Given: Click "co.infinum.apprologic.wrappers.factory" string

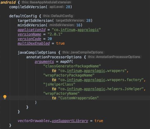Looking at the screenshot, I should click(x=101, y=80).
